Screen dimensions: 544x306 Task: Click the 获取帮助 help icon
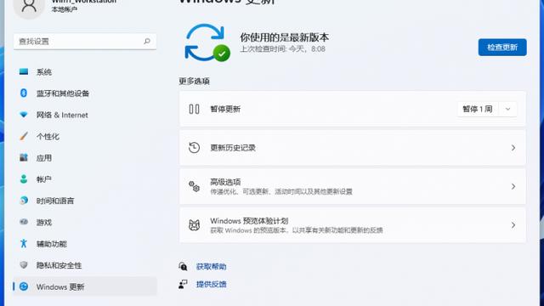click(183, 266)
